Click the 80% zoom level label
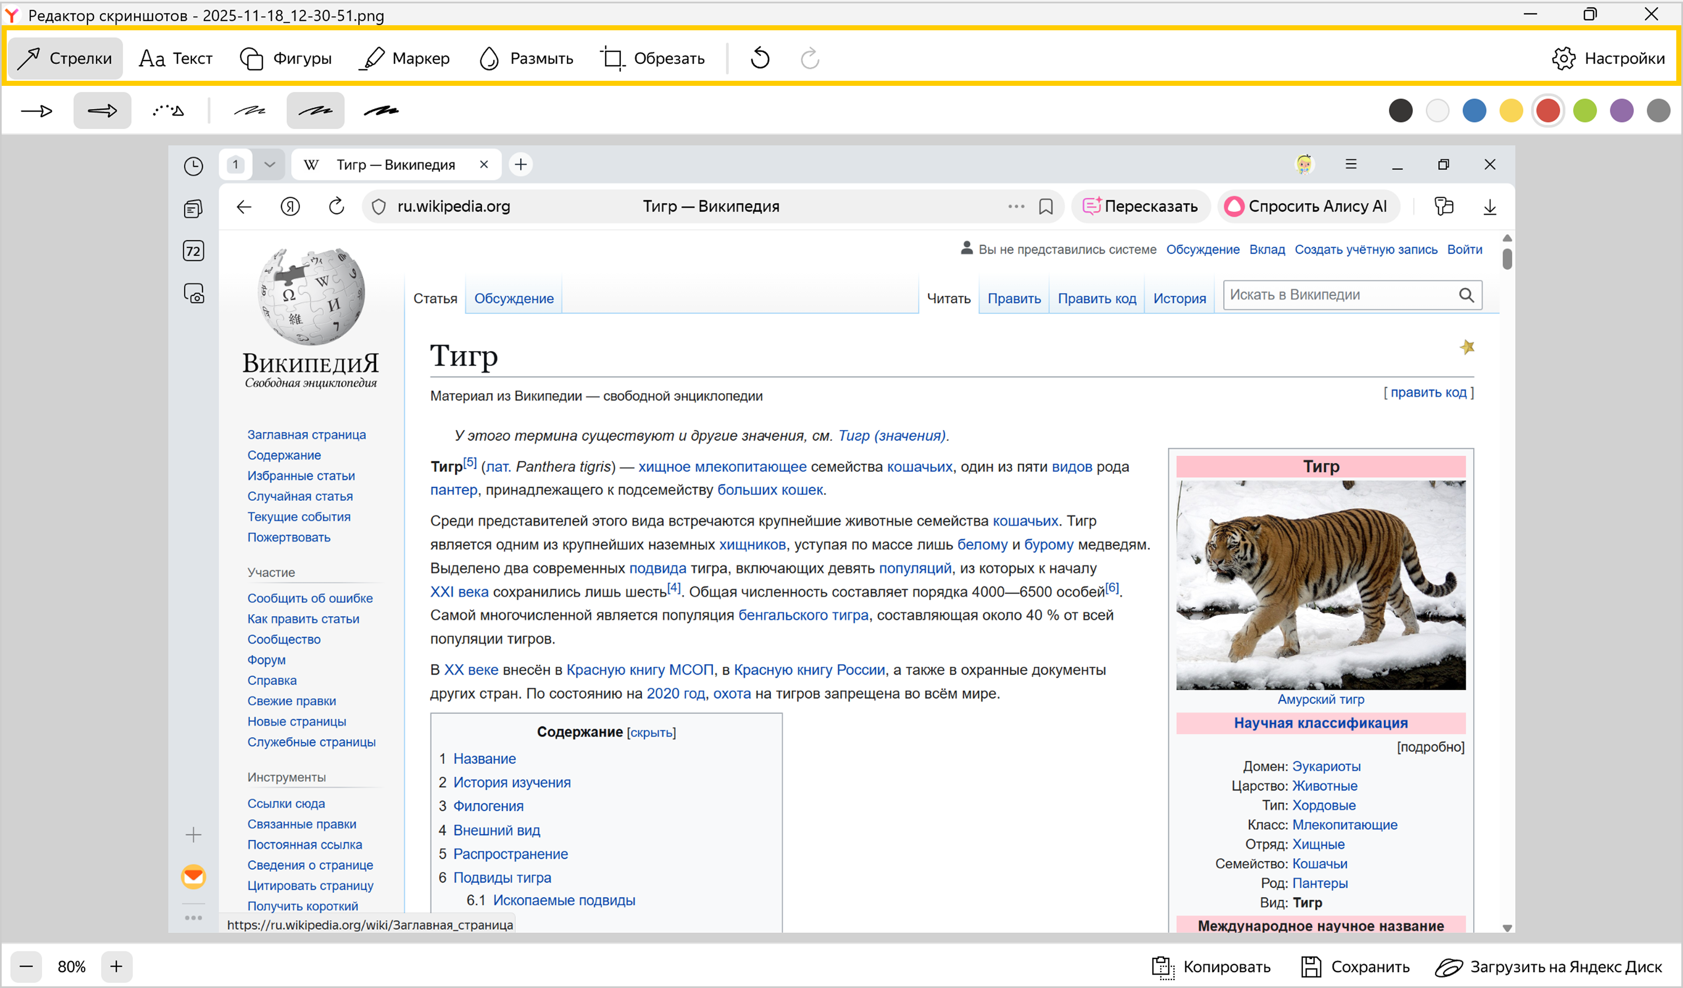 (72, 966)
